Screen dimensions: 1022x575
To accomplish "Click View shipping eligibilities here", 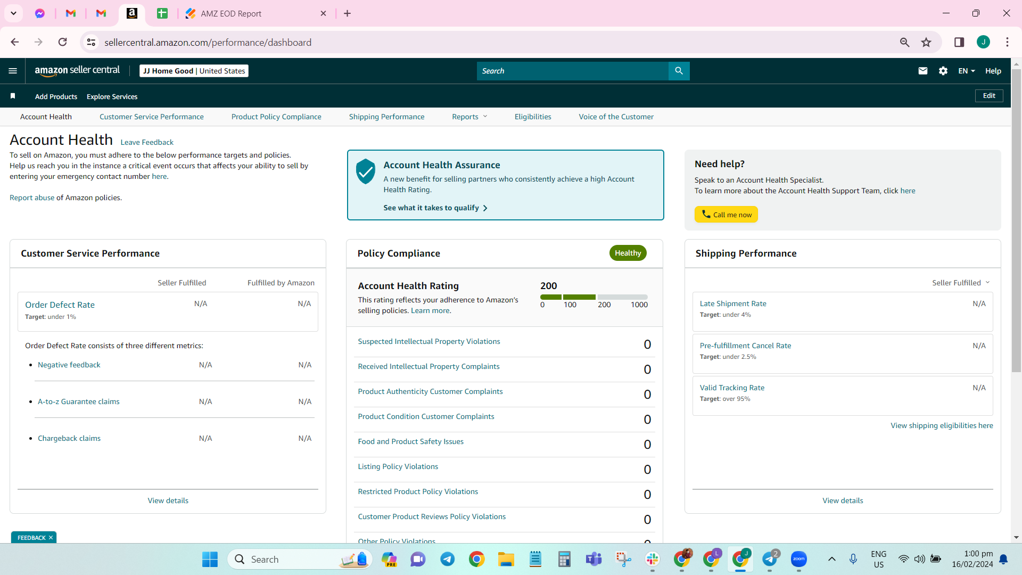I will 942,425.
